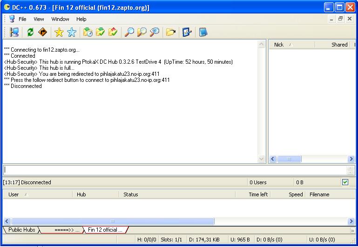The height and width of the screenshot is (247, 358).
Task: Toggle the user list checkbox
Action: coord(345,182)
